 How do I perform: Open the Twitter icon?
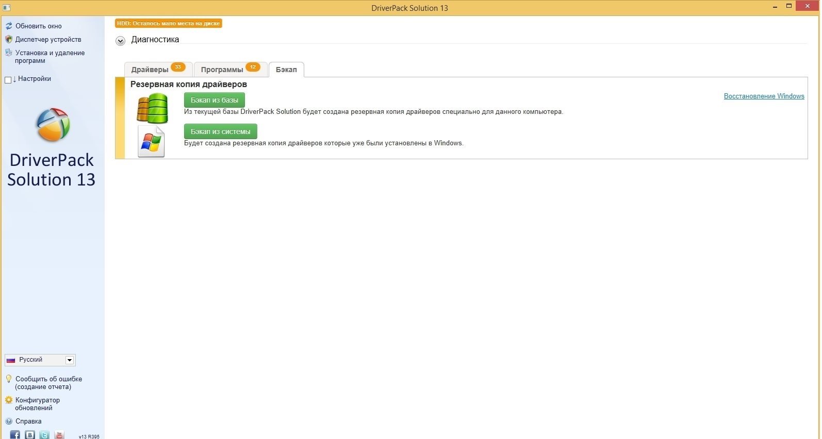click(45, 435)
